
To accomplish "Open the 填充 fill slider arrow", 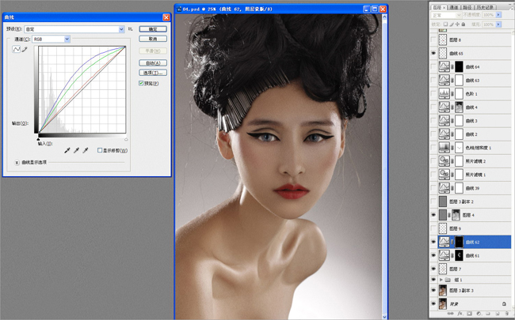I will click(x=498, y=24).
